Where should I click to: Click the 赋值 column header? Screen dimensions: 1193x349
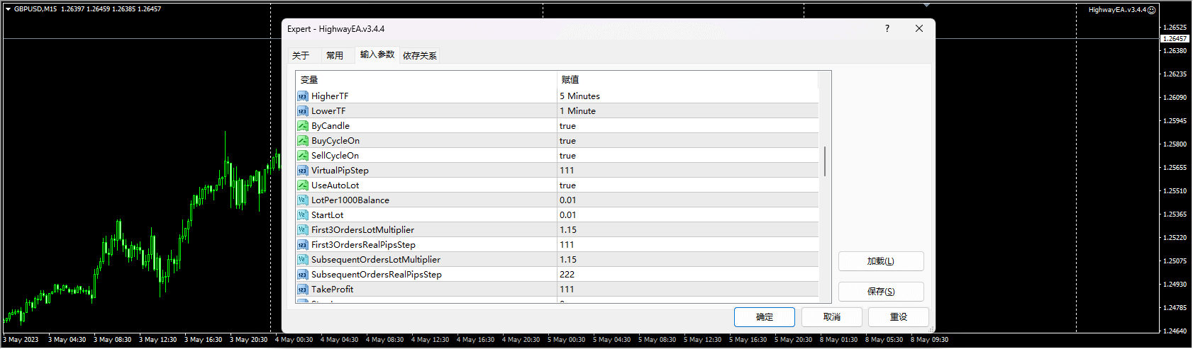click(x=688, y=79)
